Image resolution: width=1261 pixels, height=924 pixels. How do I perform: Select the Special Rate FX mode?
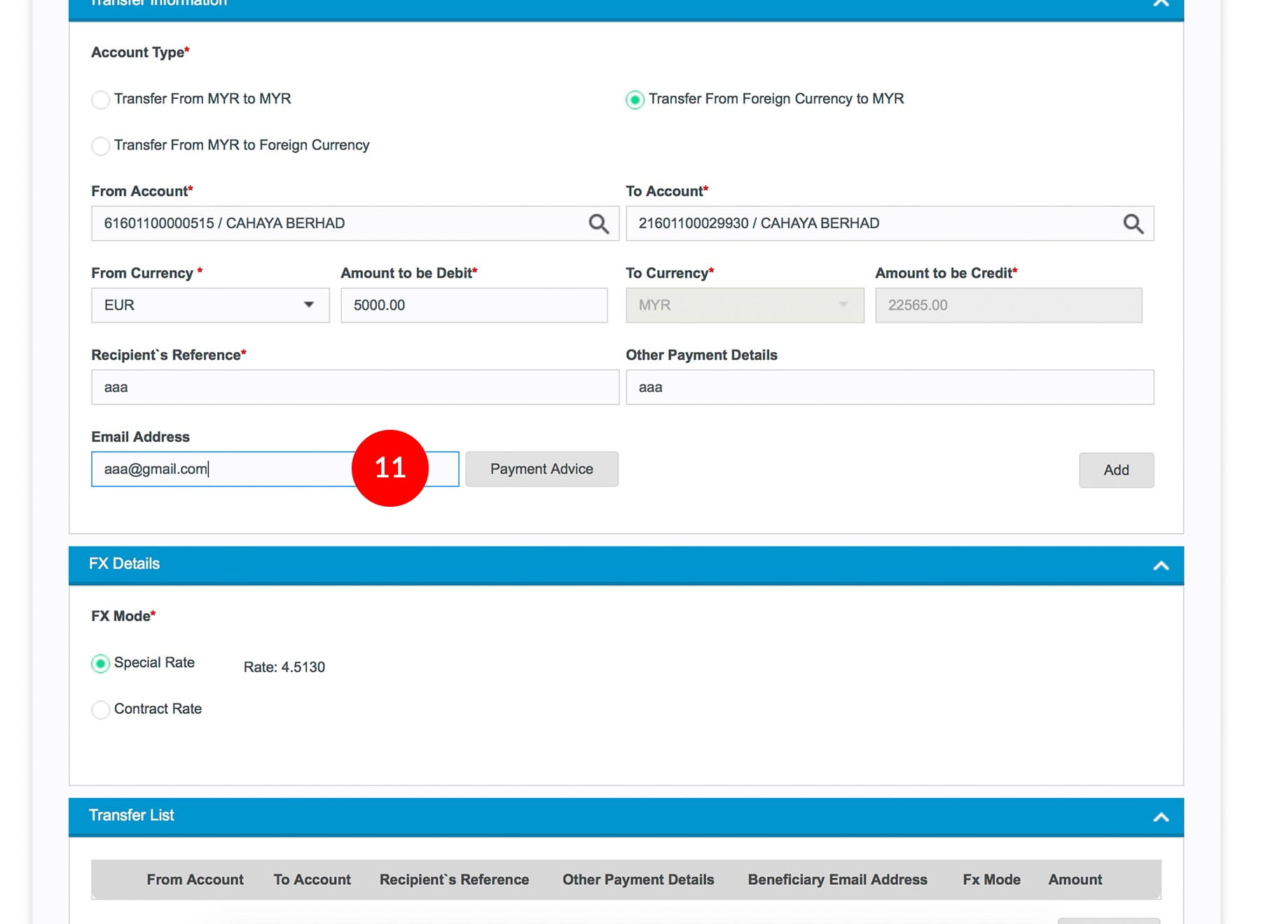(x=101, y=663)
